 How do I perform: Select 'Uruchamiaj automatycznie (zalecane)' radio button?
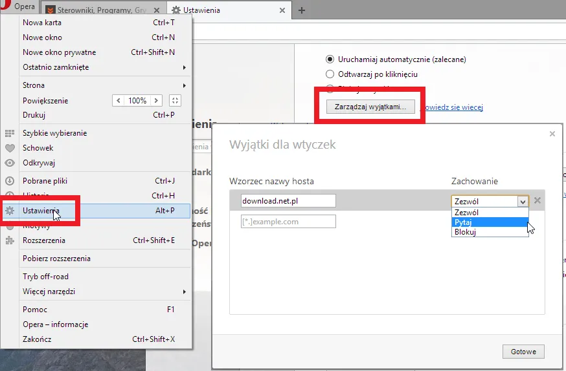click(330, 59)
